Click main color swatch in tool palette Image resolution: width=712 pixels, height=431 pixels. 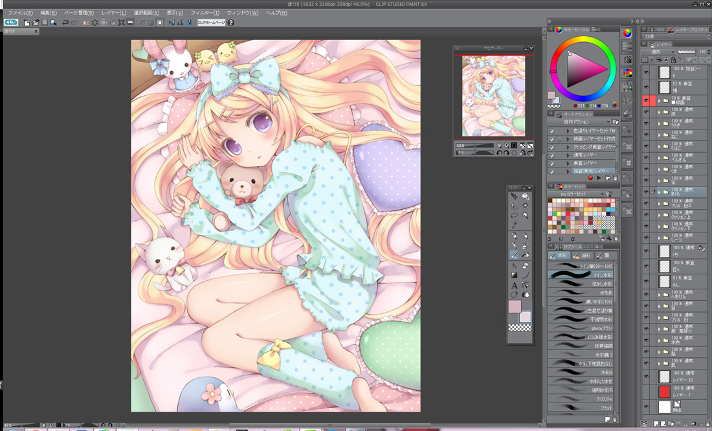coord(515,307)
